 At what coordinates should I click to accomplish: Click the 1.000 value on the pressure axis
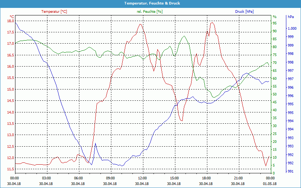pos(292,29)
